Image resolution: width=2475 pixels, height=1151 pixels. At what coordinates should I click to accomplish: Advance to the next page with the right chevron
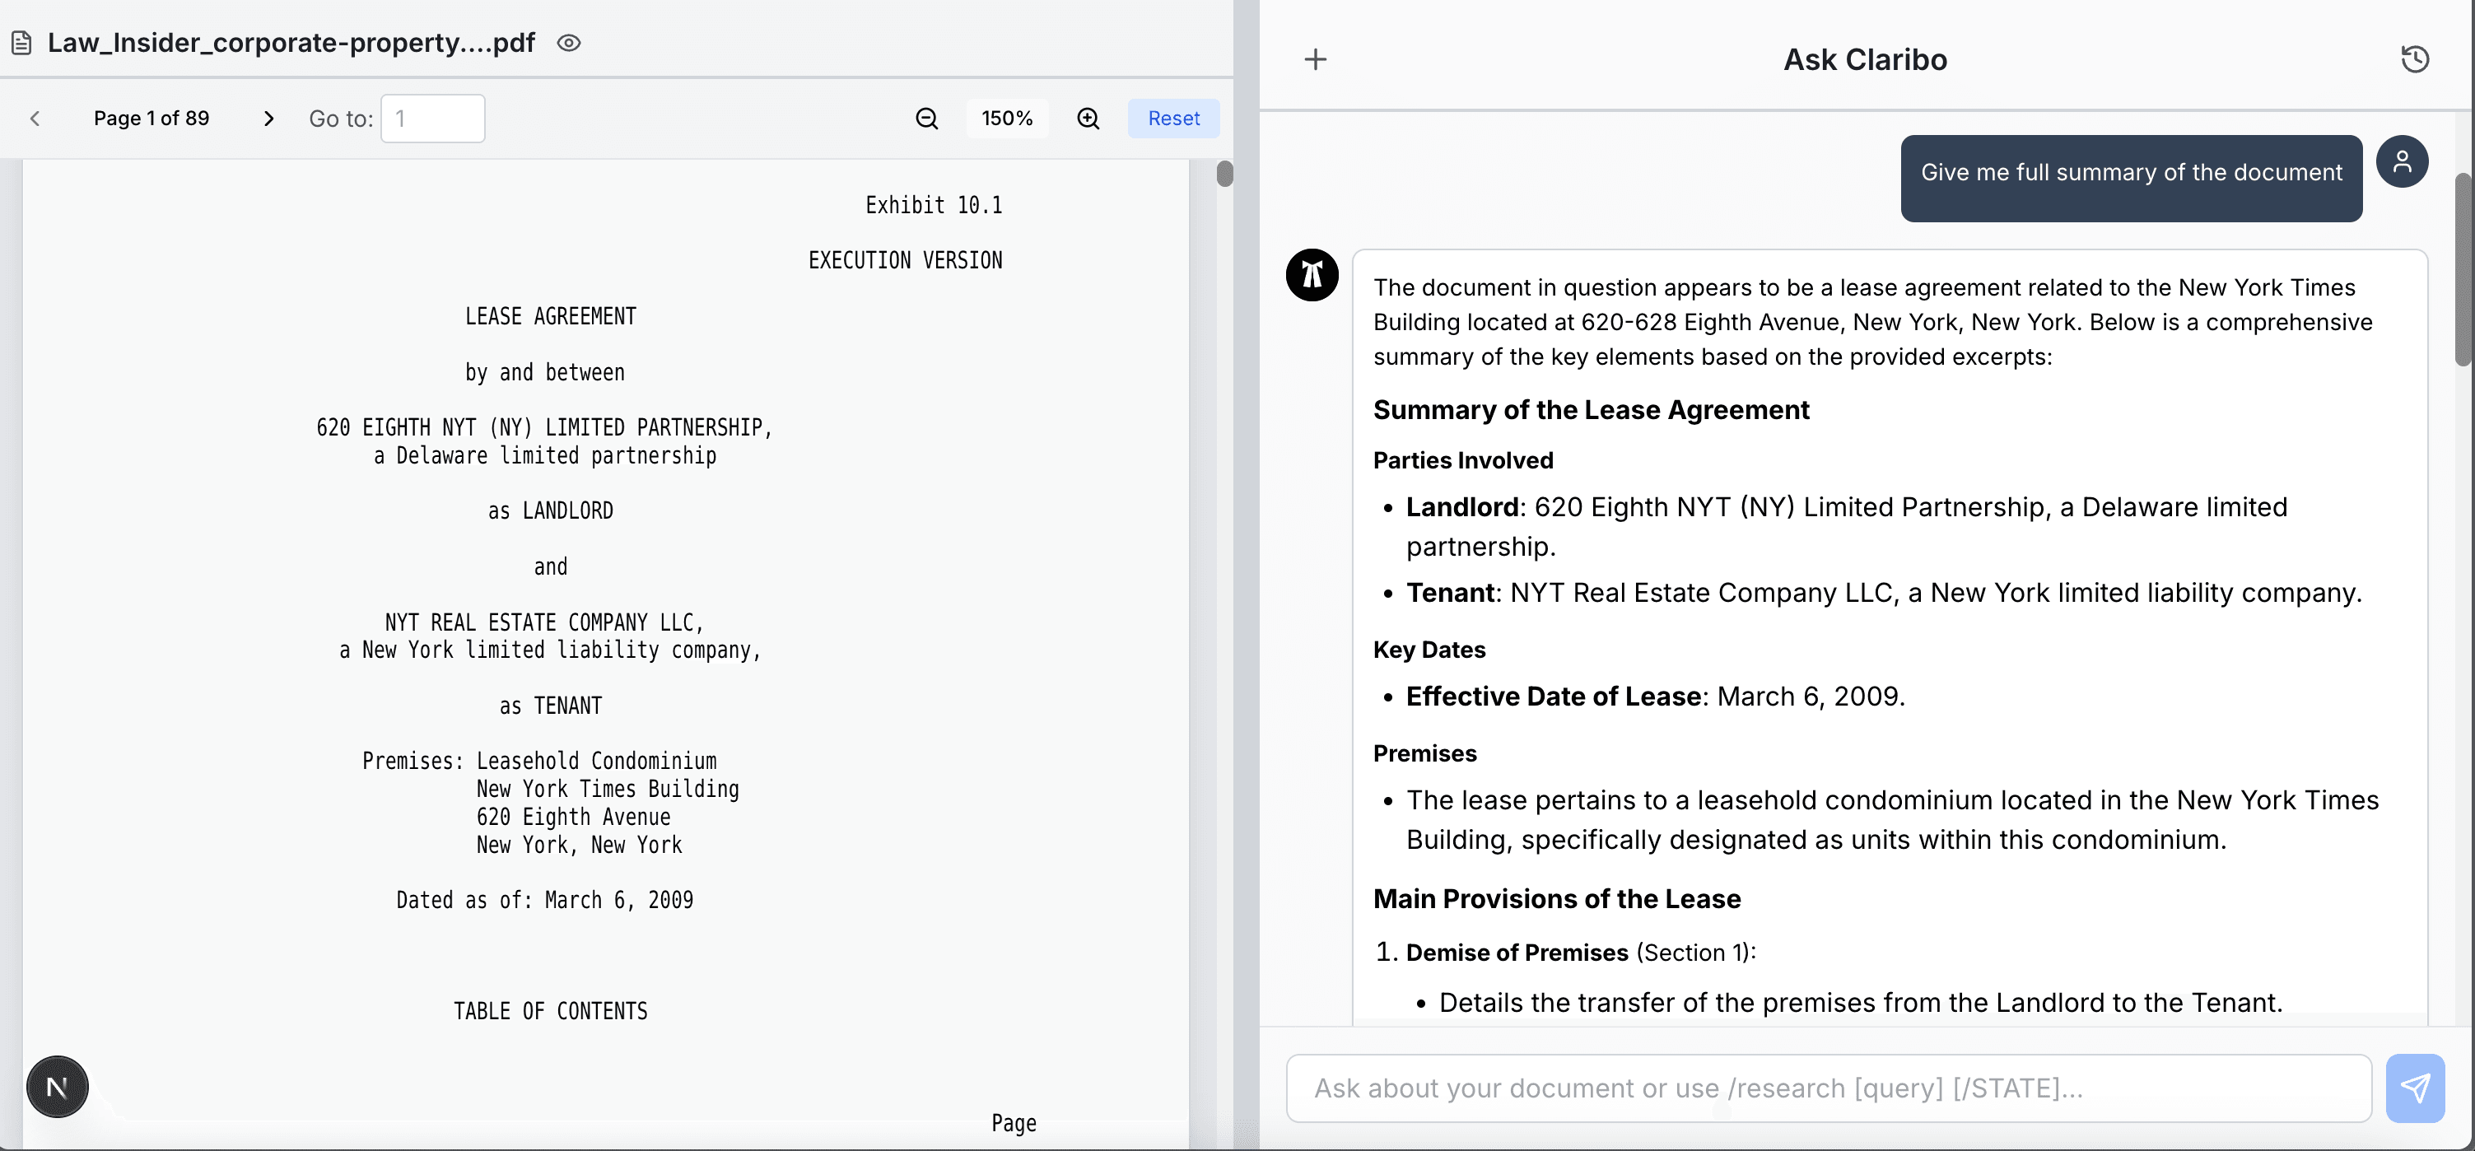[269, 119]
